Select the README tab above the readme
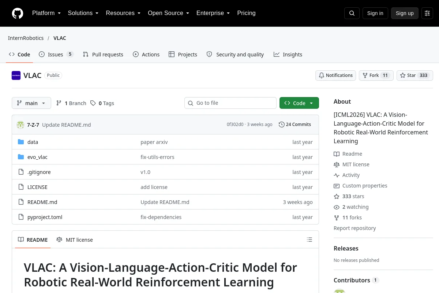 click(x=33, y=240)
